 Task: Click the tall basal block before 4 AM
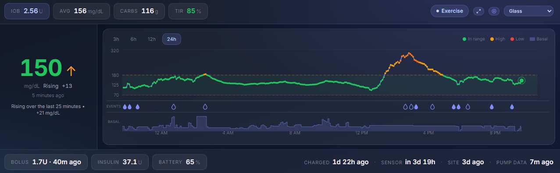(x=201, y=123)
